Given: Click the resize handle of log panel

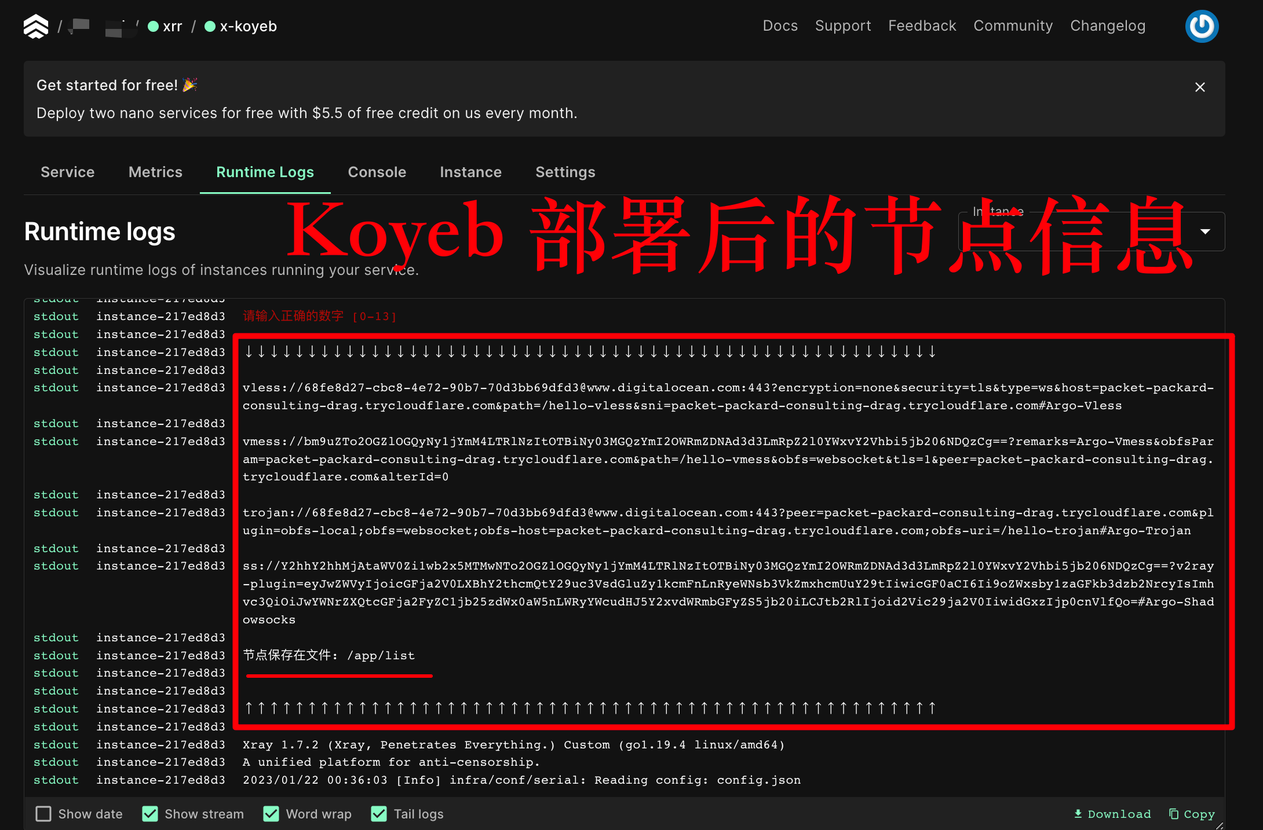Looking at the screenshot, I should (x=1219, y=825).
